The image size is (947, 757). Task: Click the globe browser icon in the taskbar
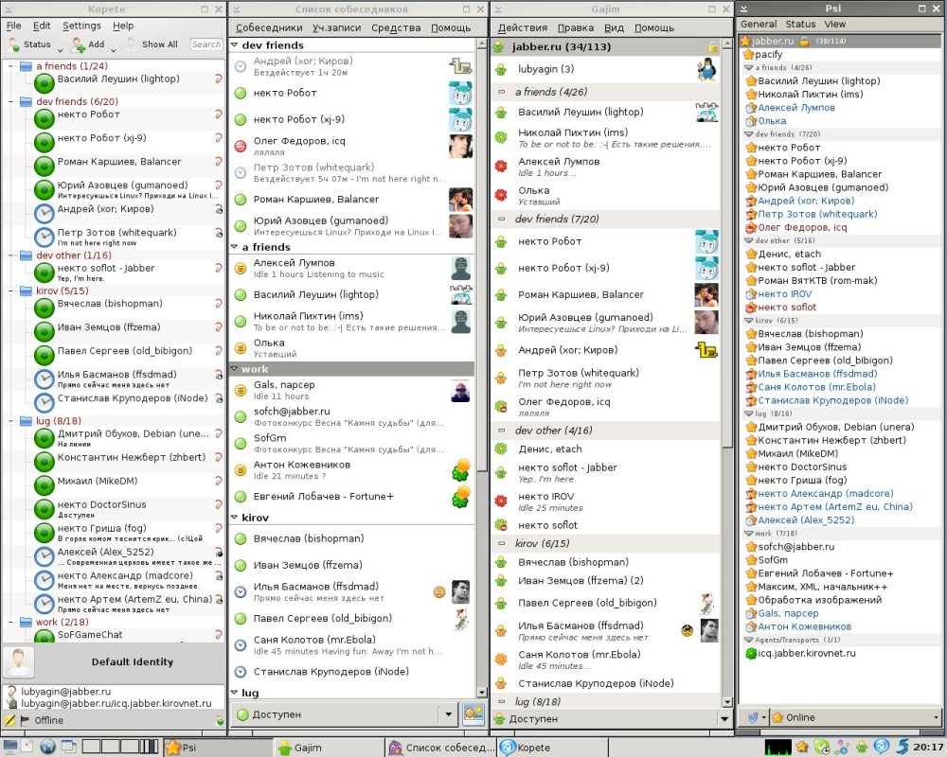pyautogui.click(x=47, y=748)
